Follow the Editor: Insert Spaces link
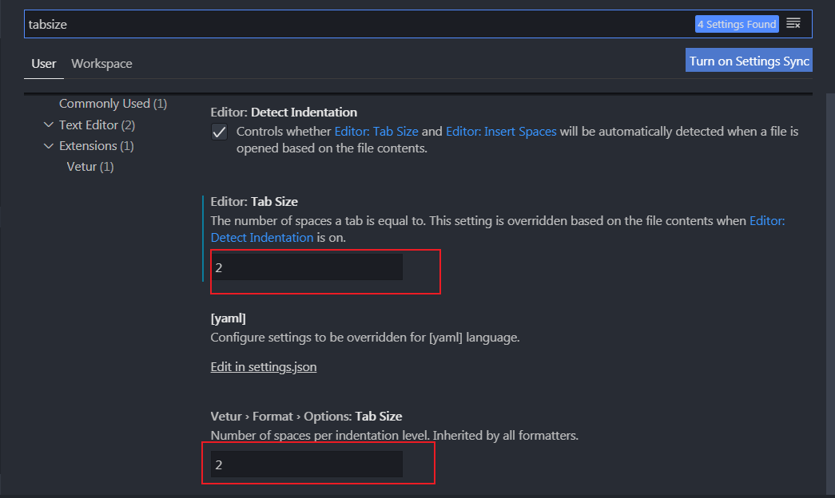This screenshot has width=835, height=498. [x=501, y=132]
